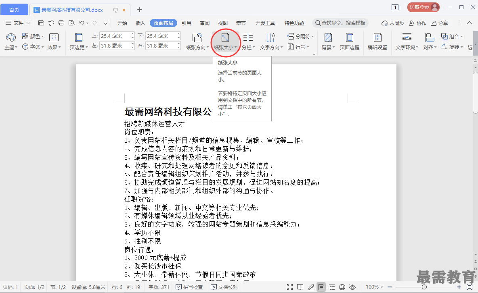The width and height of the screenshot is (478, 293).
Task: Open the 分隔符 breaks dropdown
Action: [301, 36]
